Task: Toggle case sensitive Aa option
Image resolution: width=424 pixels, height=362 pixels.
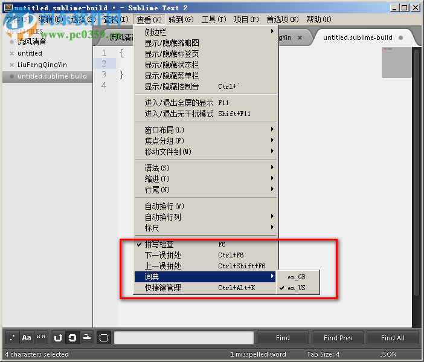Action: pos(27,338)
